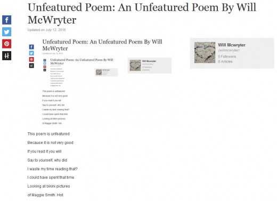Viewport: 277px width, 201px height.
Task: Click nested screenshot's medium black H icon
Action: point(31,66)
